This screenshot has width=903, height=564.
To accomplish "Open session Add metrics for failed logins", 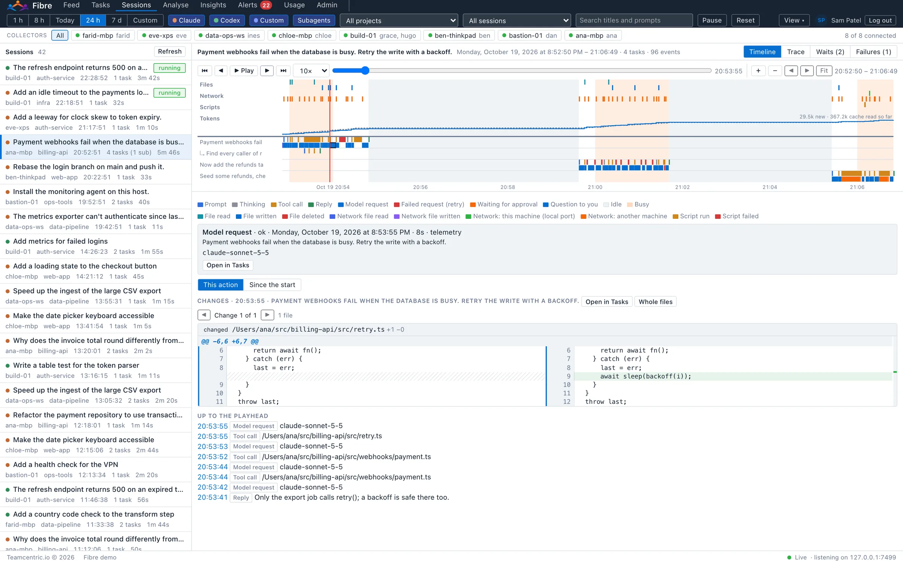I will (x=96, y=246).
